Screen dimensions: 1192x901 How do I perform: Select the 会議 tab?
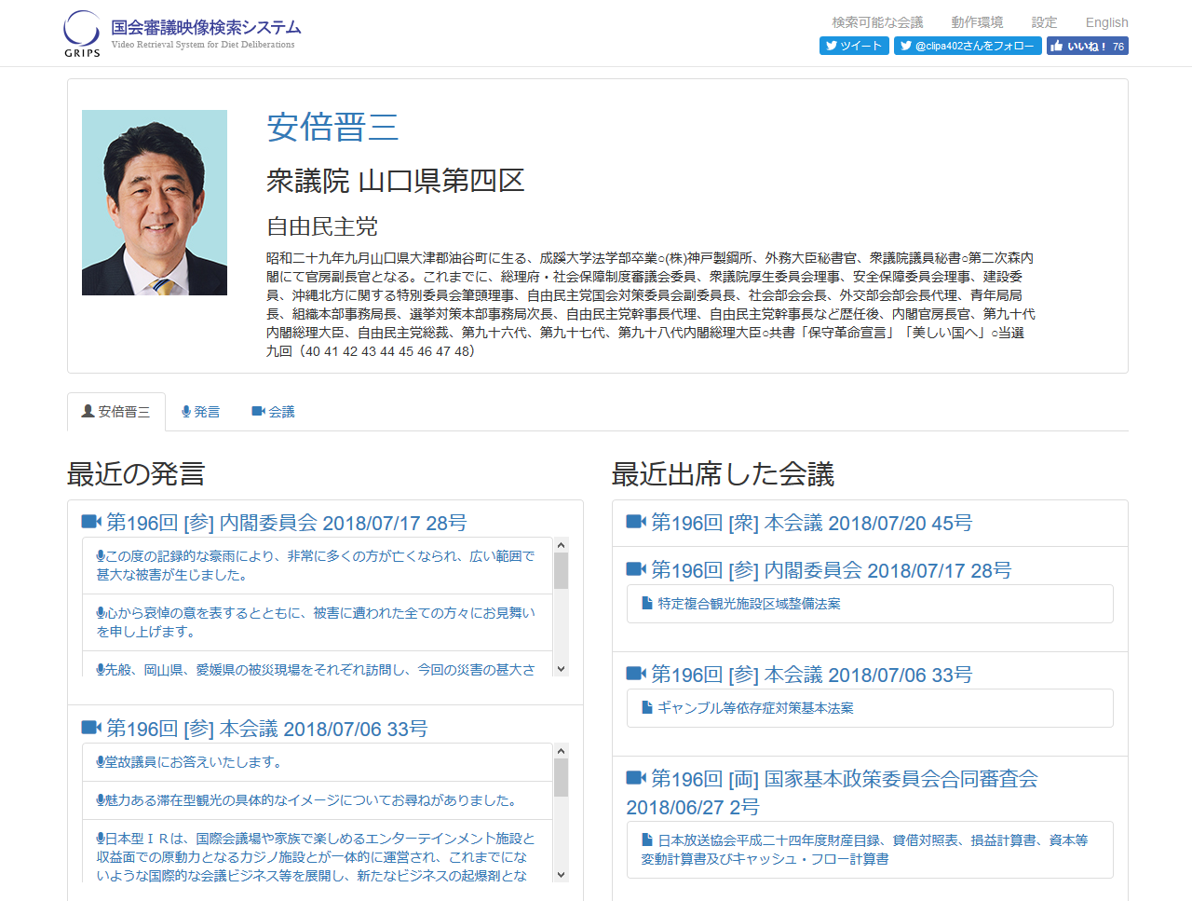(273, 412)
